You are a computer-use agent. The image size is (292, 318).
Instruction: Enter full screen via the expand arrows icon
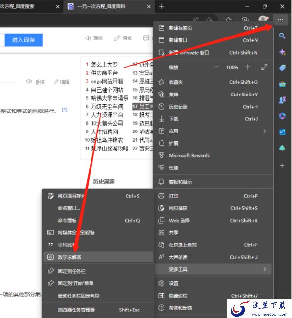264,67
